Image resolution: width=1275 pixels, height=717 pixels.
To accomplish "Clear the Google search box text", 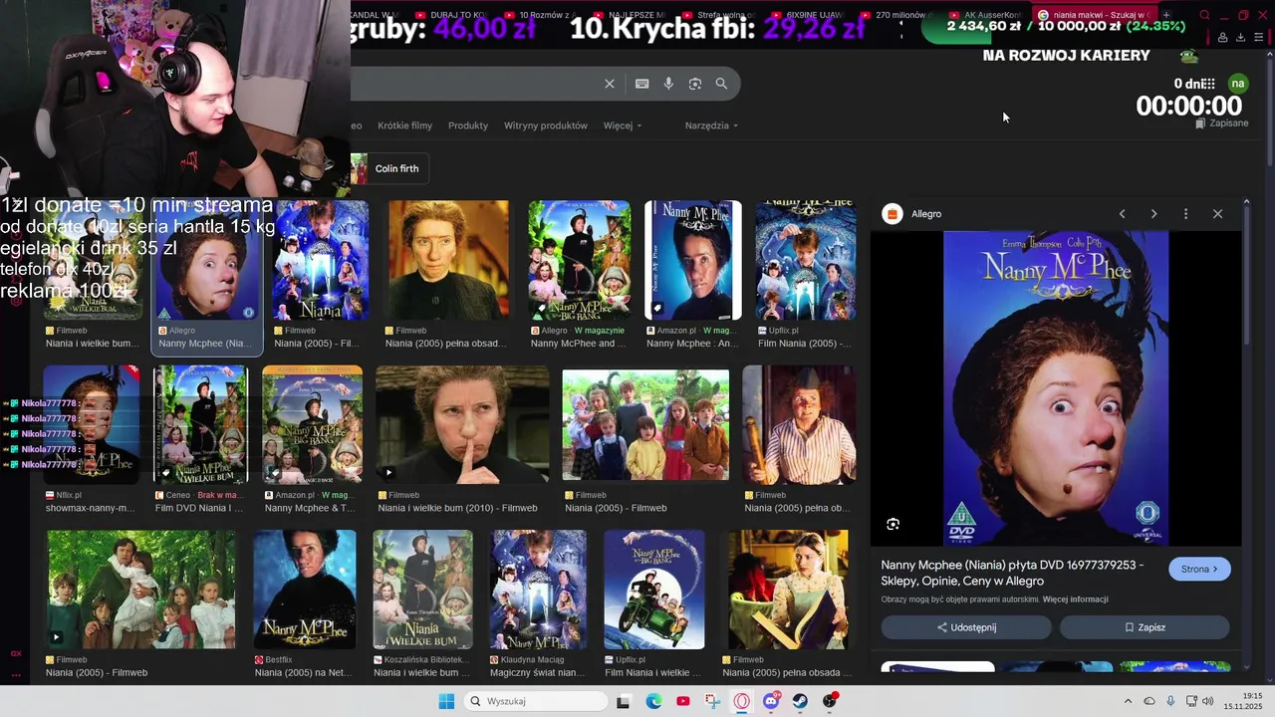I will pos(610,84).
